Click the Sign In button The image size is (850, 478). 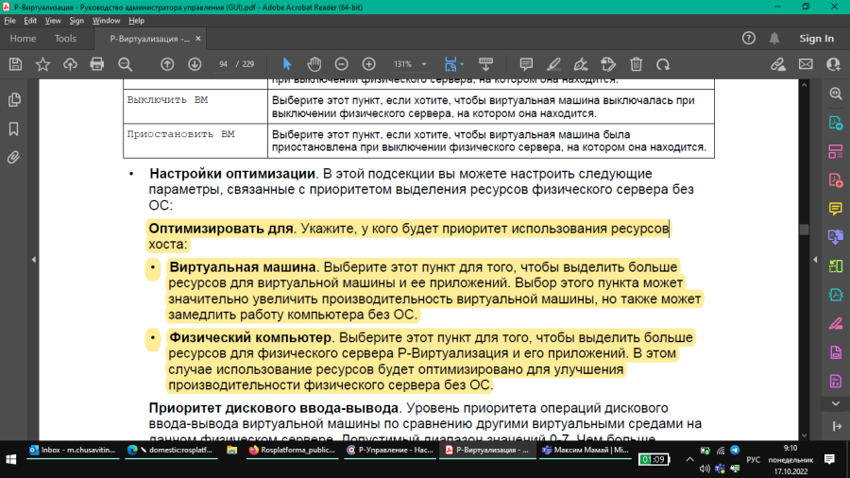point(816,39)
